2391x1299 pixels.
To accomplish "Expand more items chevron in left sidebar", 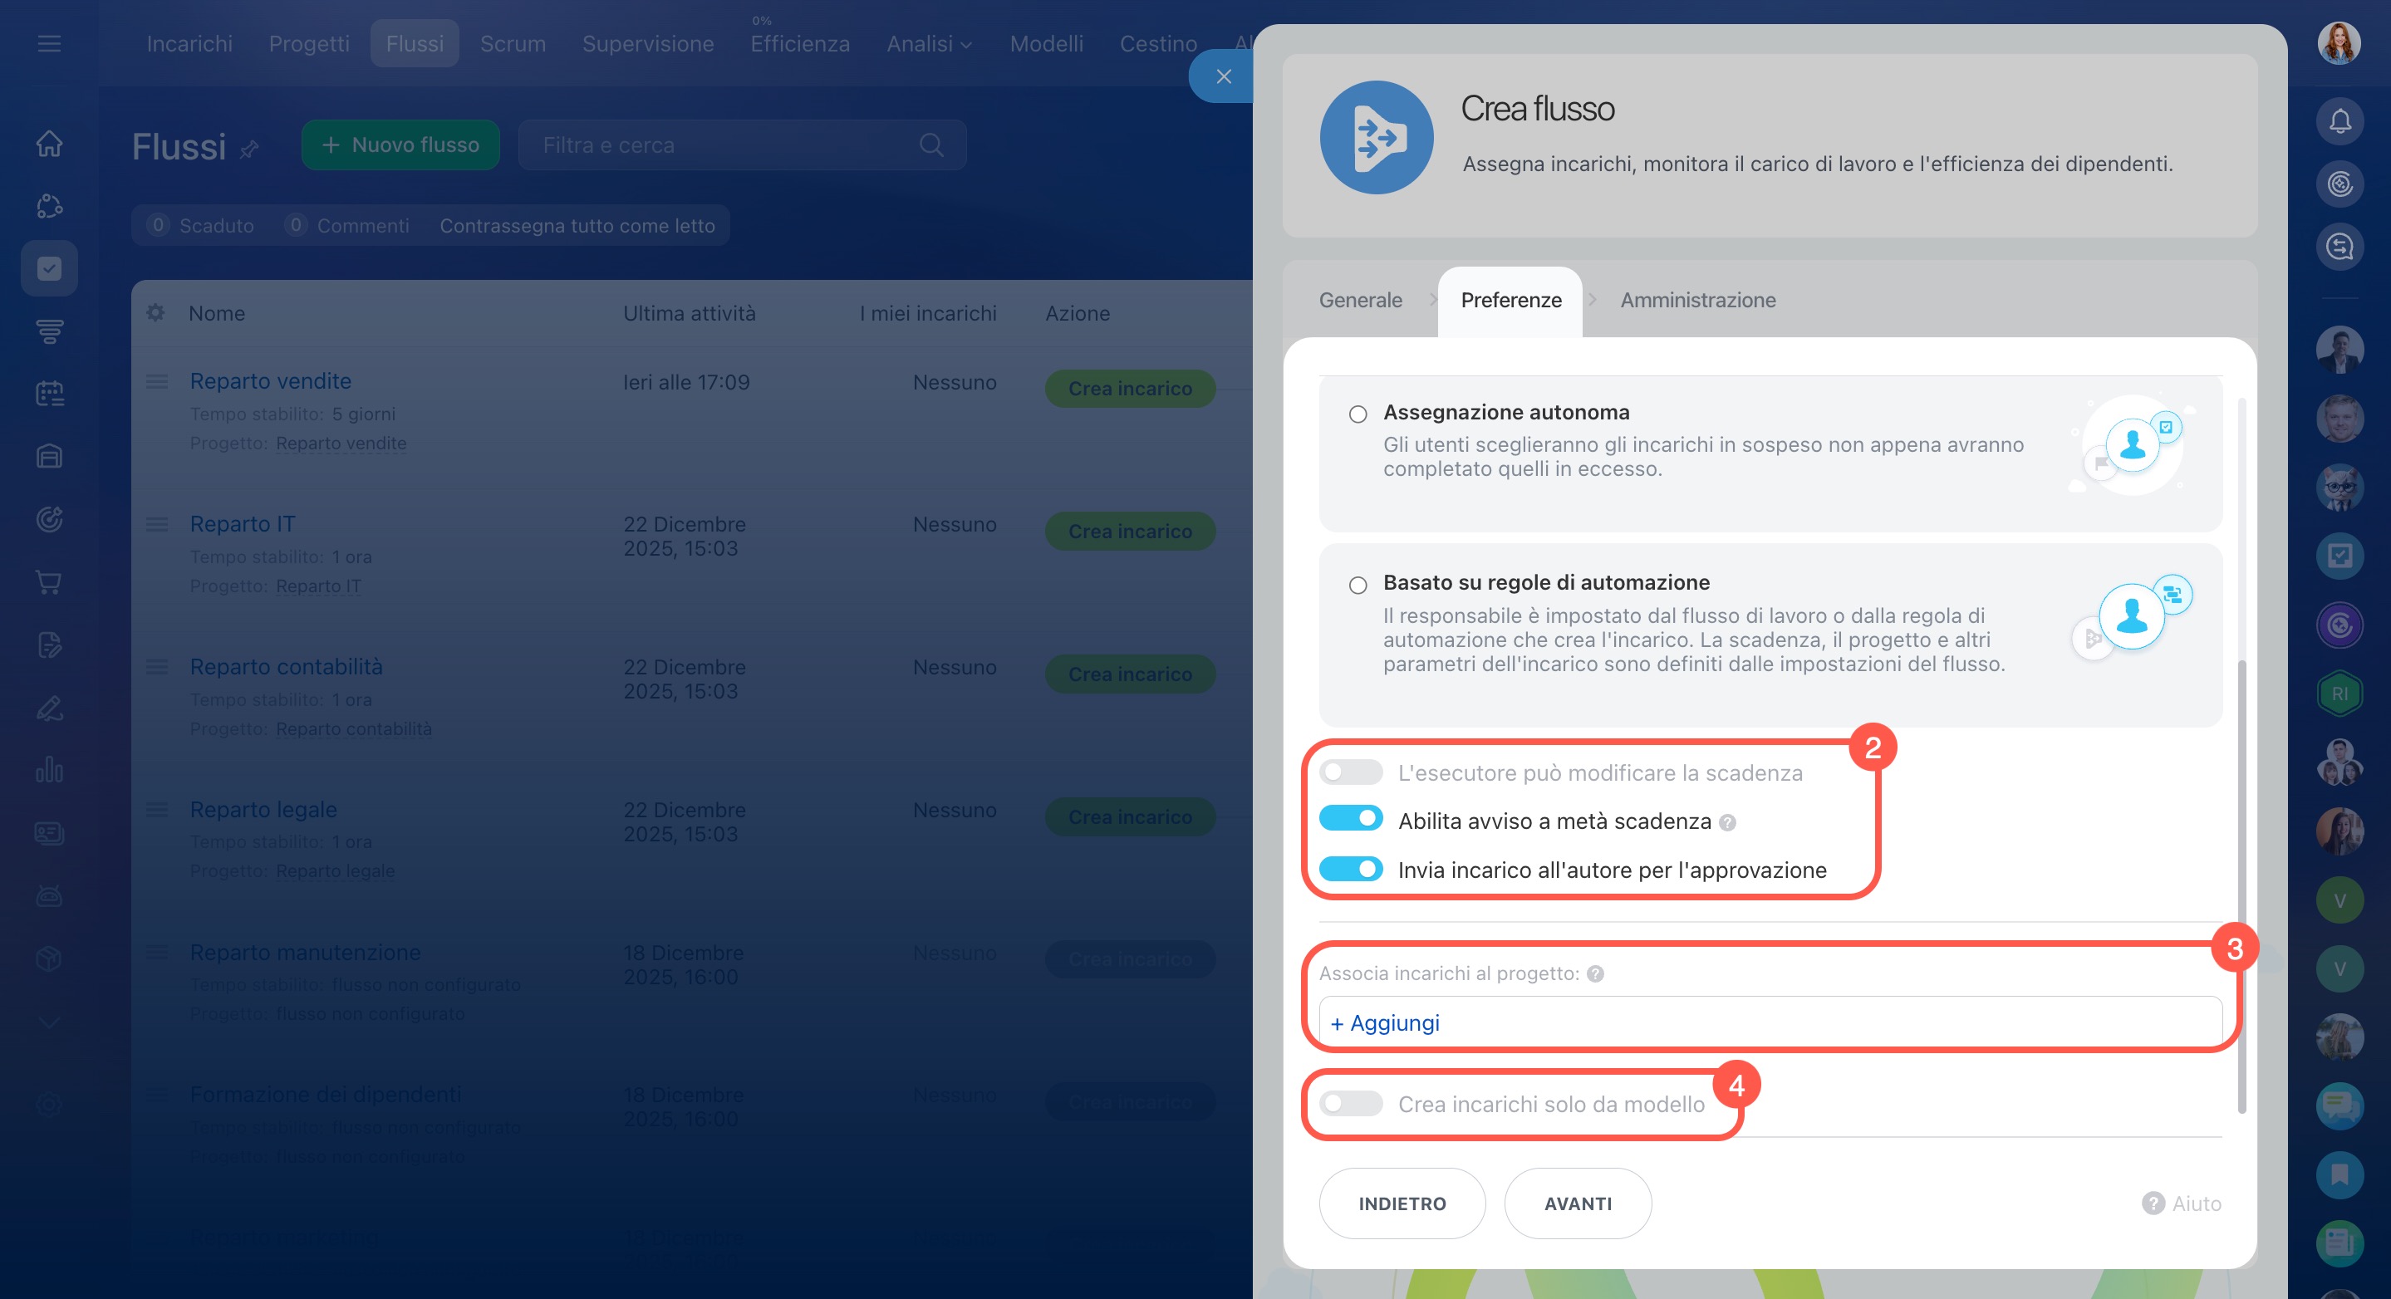I will (x=49, y=1022).
